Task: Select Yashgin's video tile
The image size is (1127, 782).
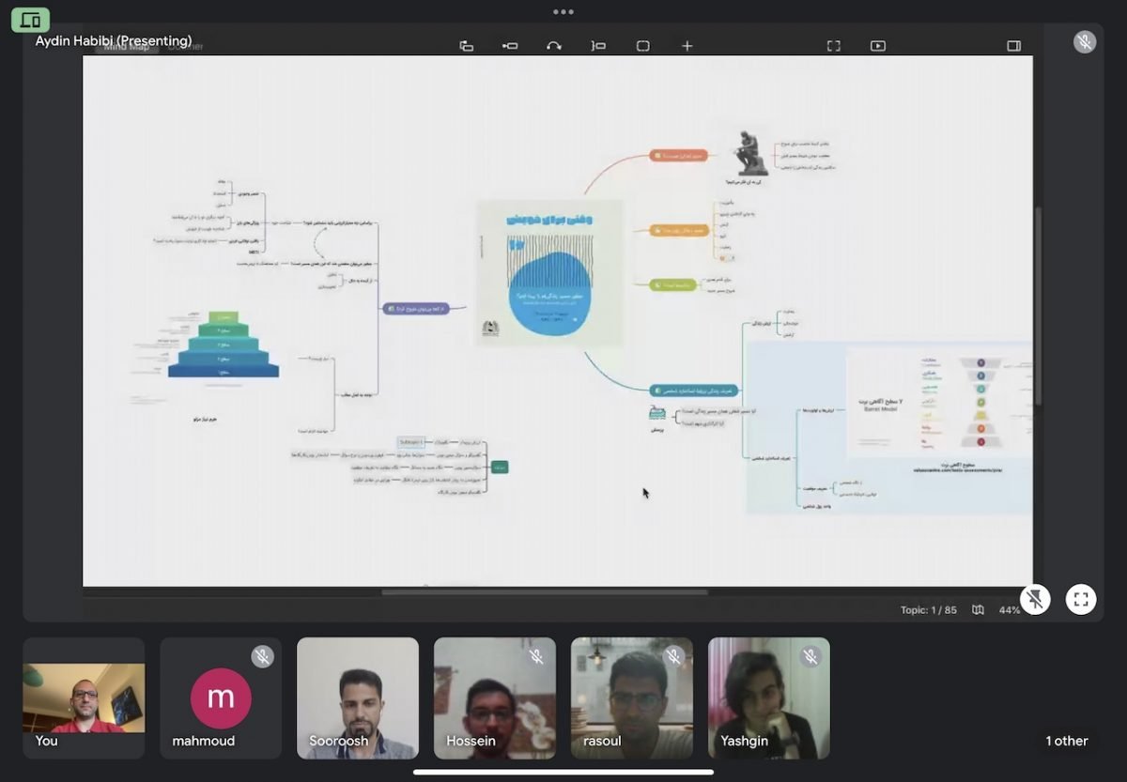Action: coord(769,698)
